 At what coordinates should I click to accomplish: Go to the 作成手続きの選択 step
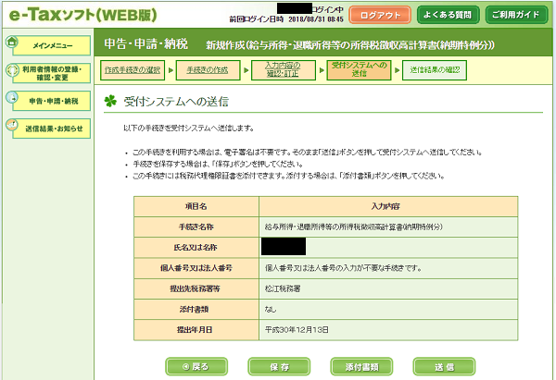tap(133, 70)
